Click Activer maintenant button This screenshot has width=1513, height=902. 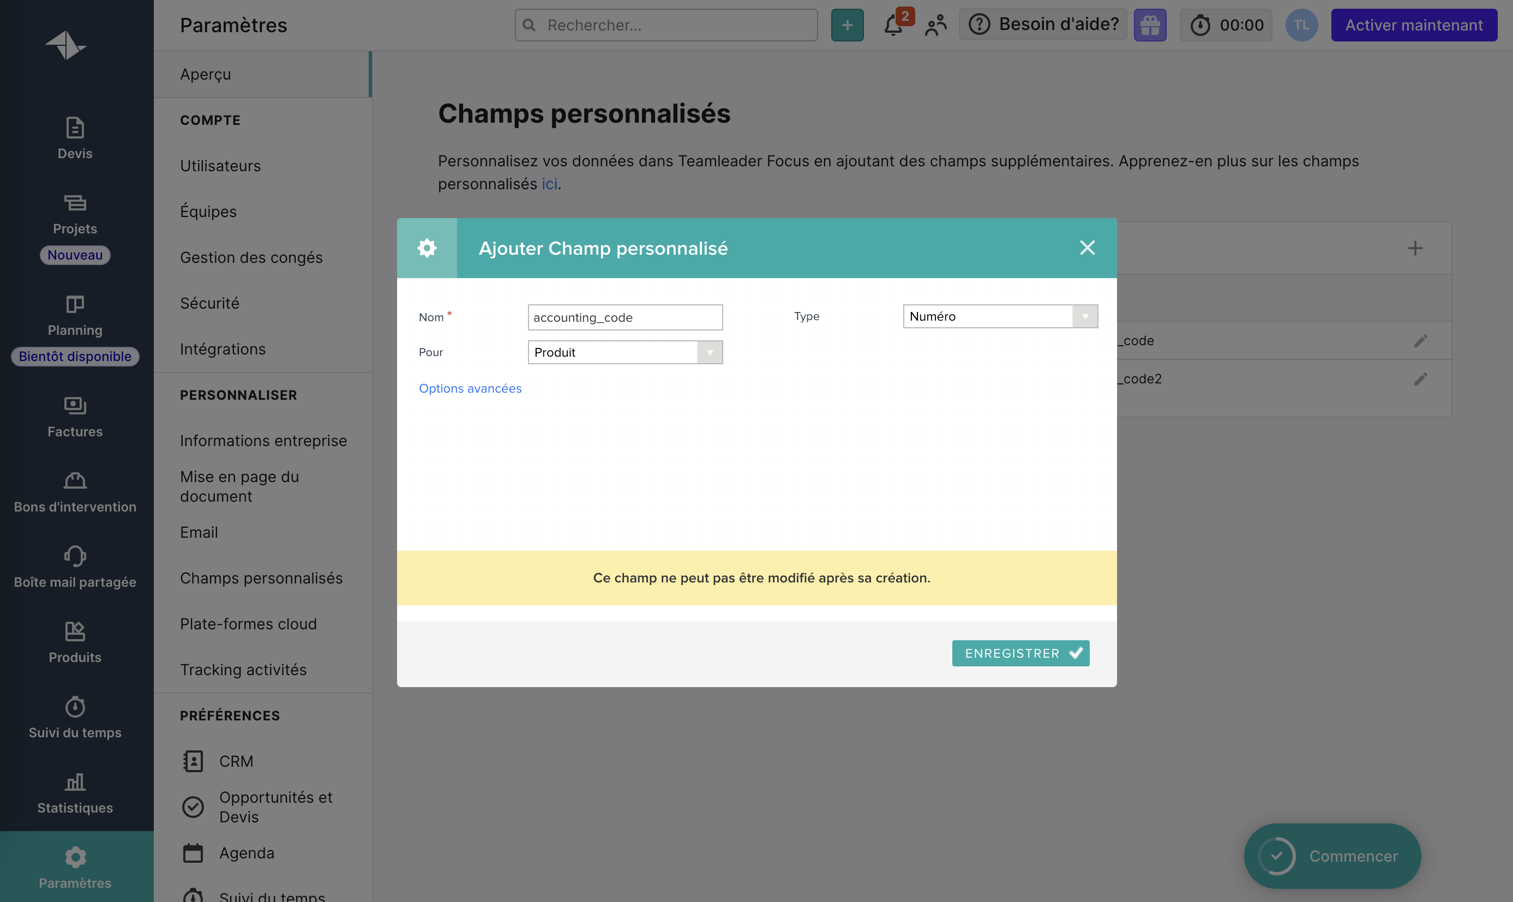tap(1413, 26)
